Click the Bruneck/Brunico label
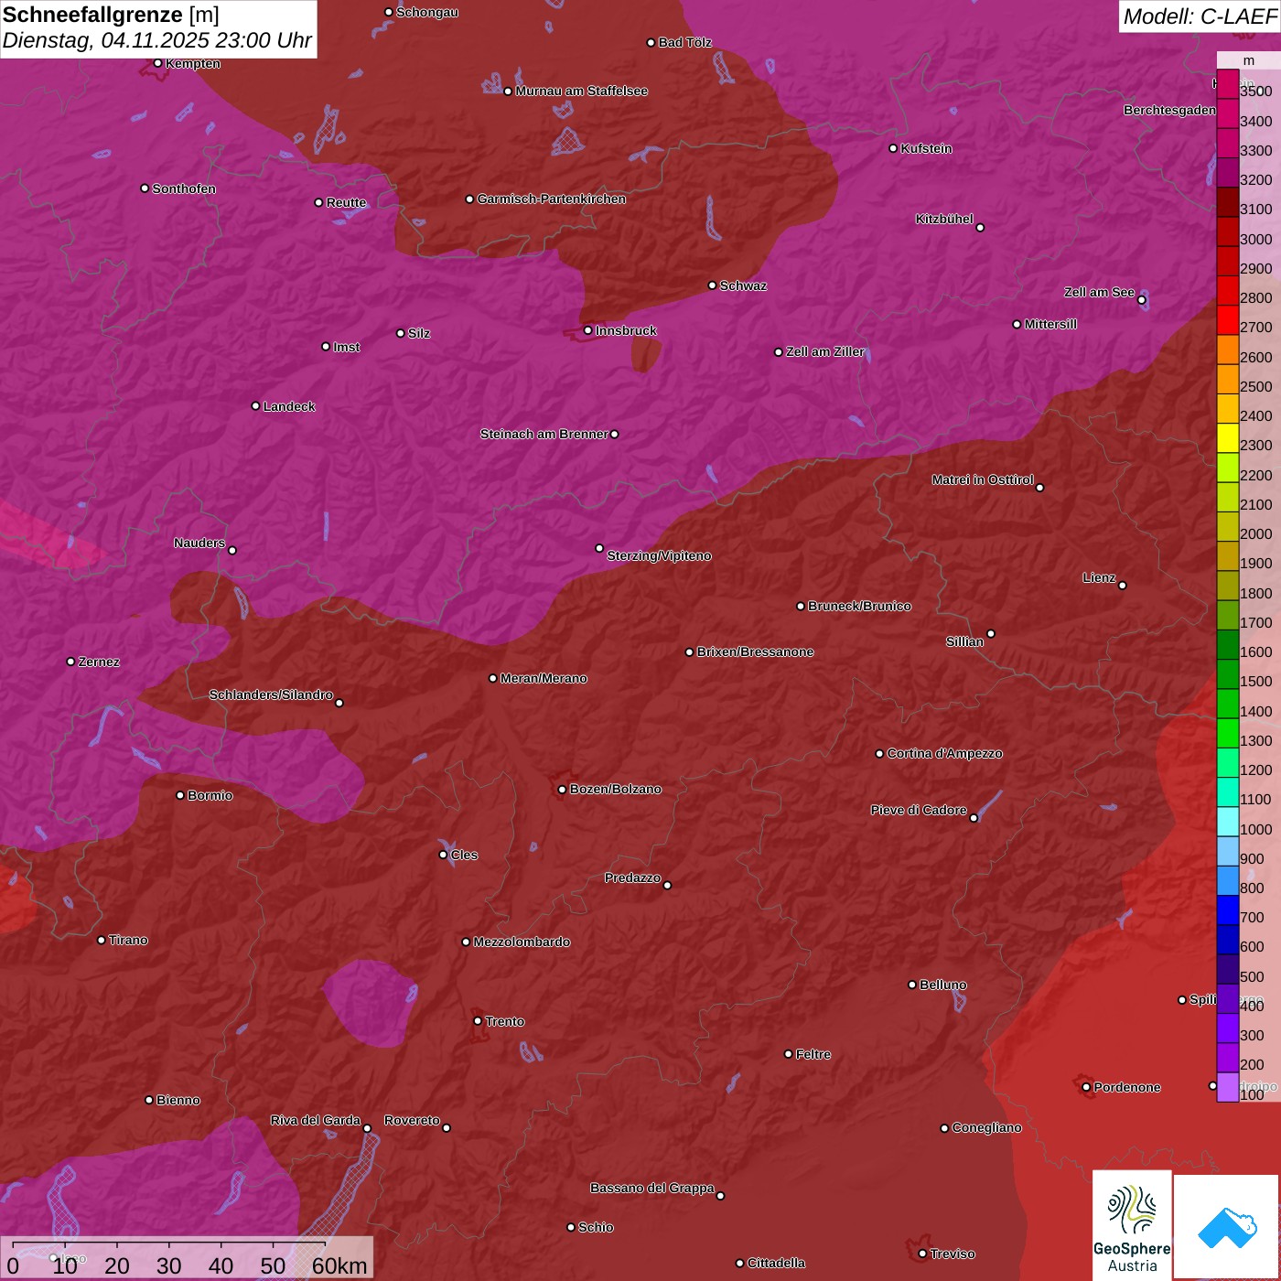The image size is (1281, 1281). click(x=859, y=606)
